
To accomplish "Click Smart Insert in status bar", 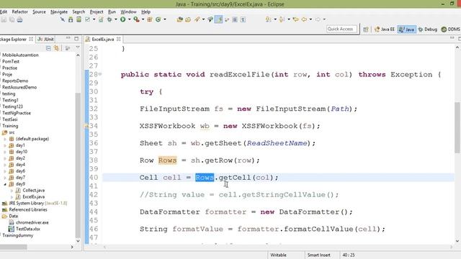I will tap(318, 255).
